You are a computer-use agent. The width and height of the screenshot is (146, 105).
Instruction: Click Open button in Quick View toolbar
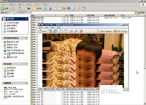pos(42,31)
